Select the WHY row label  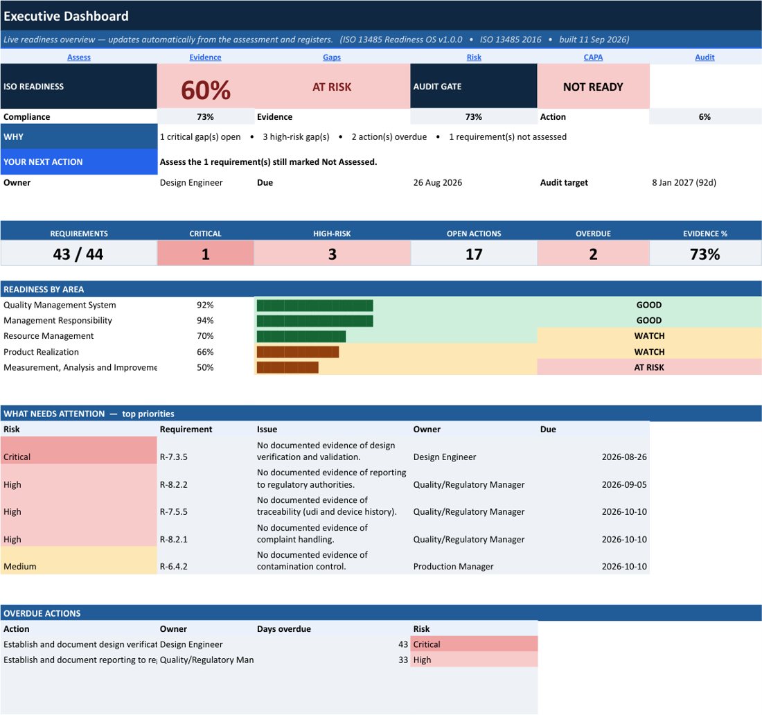[x=79, y=136]
